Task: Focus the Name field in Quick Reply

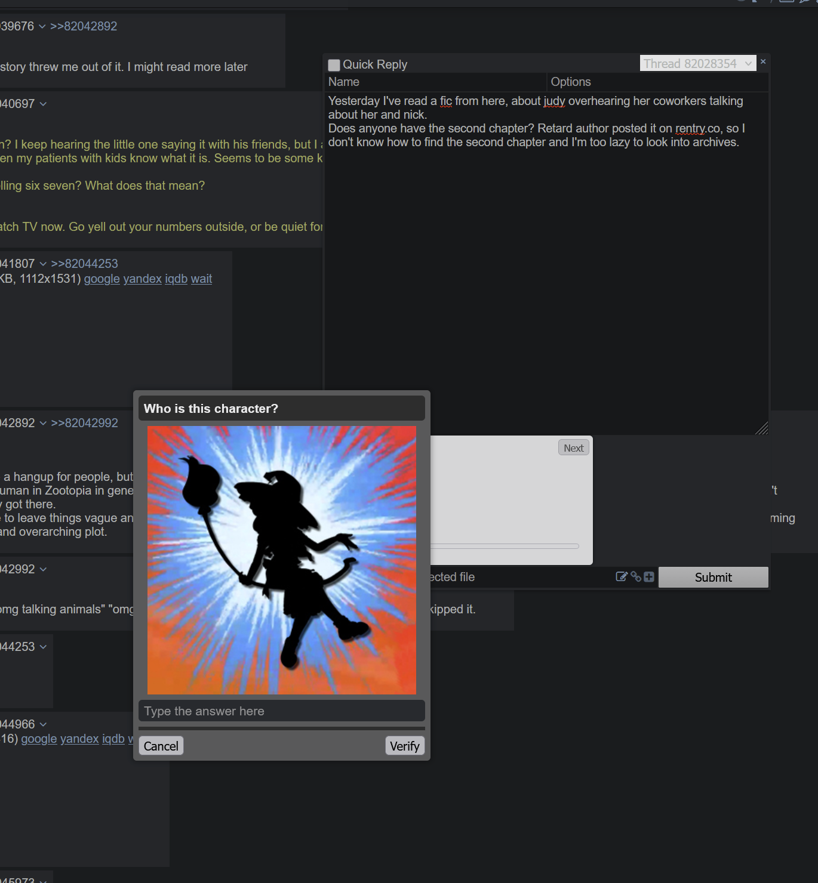Action: [436, 82]
